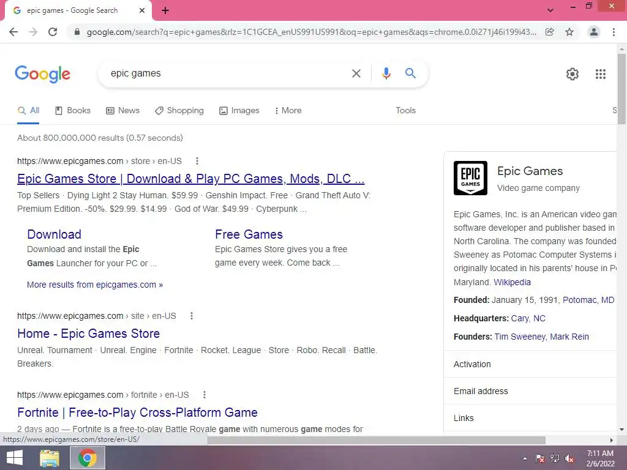Bookmark this page with the star icon

pos(569,32)
